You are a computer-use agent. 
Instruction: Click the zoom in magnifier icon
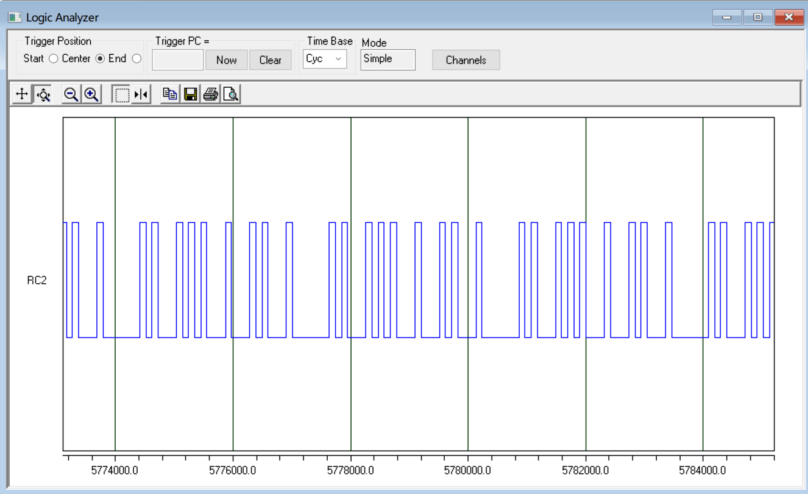click(x=92, y=94)
